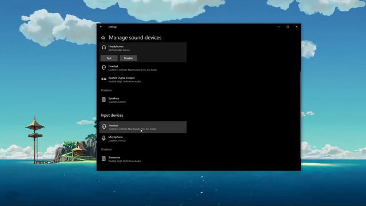Minimize the Settings window
The image size is (366, 206).
279,27
